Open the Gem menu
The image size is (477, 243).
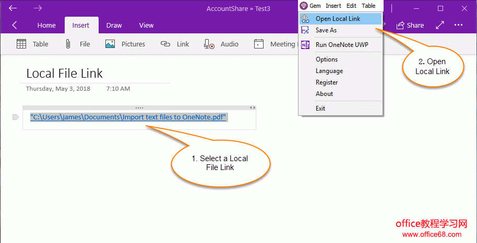point(315,5)
